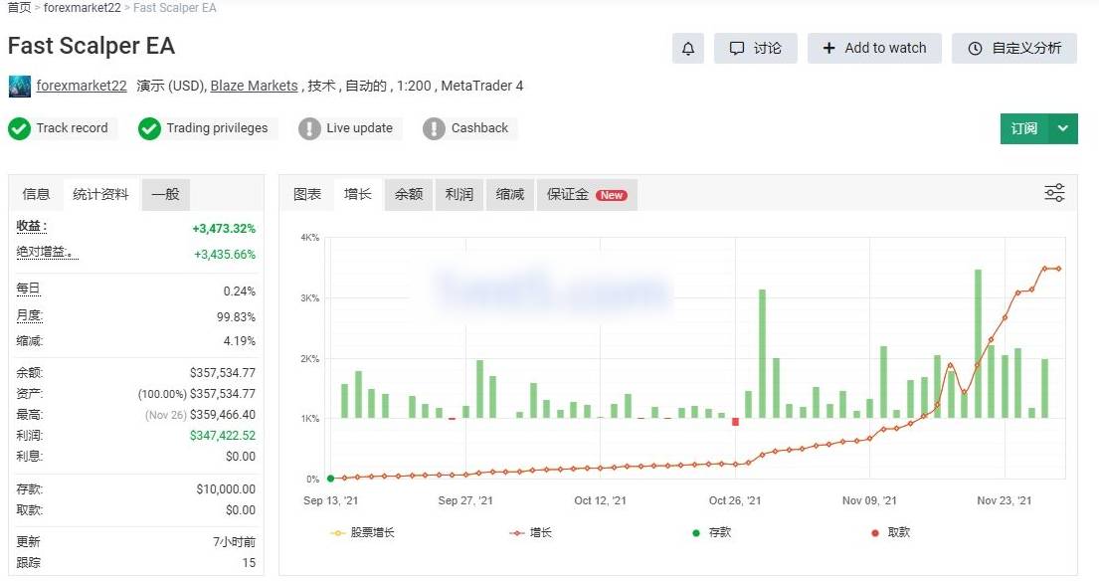Select the 一般 general tab
Viewport: 1099px width, 581px height.
click(x=165, y=194)
